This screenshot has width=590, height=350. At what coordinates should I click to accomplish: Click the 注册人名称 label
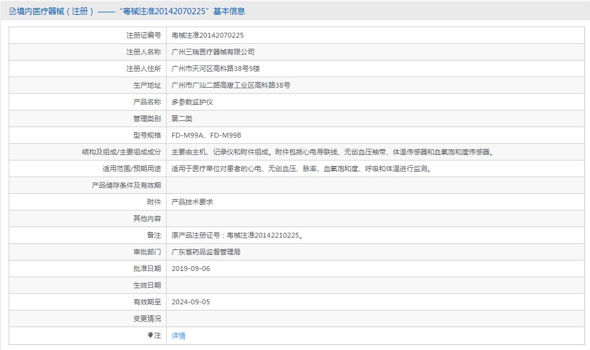[x=143, y=52]
